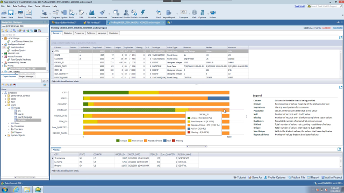
Task: Pop out the summary grid panel
Action: pos(341,38)
